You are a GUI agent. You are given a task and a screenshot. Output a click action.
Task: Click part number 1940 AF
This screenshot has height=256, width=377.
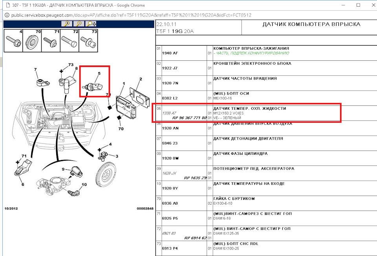click(170, 53)
